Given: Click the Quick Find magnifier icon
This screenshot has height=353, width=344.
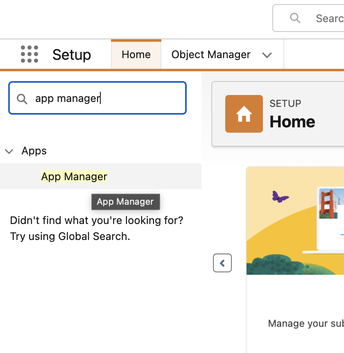Looking at the screenshot, I should coord(22,99).
